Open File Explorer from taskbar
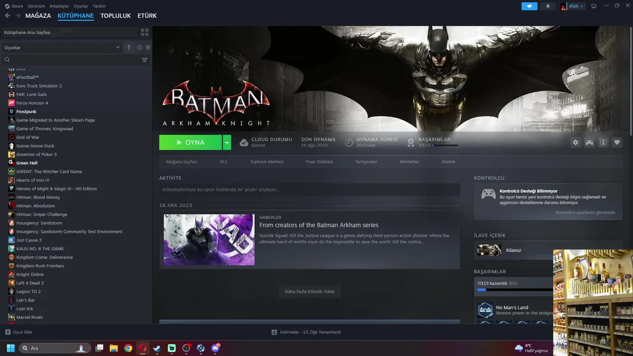 tap(114, 348)
